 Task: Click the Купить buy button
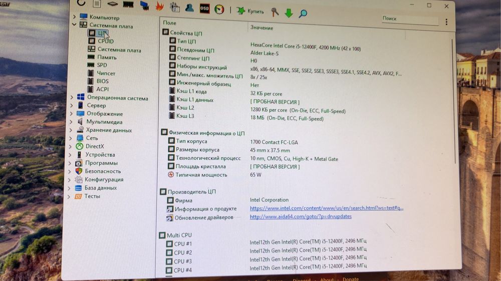click(250, 11)
